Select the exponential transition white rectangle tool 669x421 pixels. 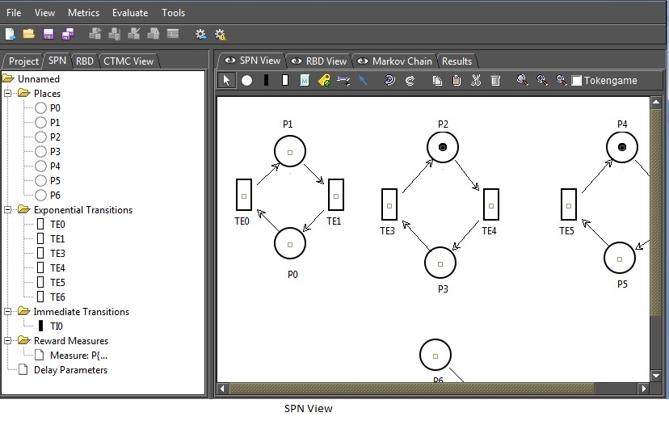click(x=284, y=81)
